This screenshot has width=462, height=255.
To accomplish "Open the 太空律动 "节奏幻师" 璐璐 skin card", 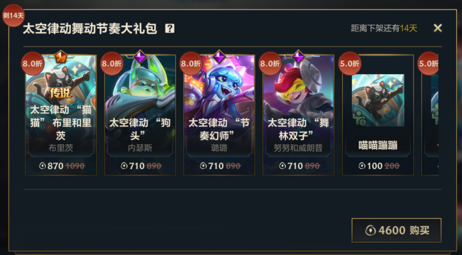I will click(x=219, y=115).
